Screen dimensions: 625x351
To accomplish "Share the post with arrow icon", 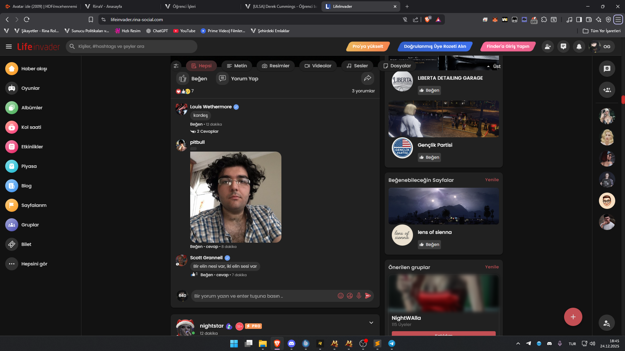I will click(368, 78).
